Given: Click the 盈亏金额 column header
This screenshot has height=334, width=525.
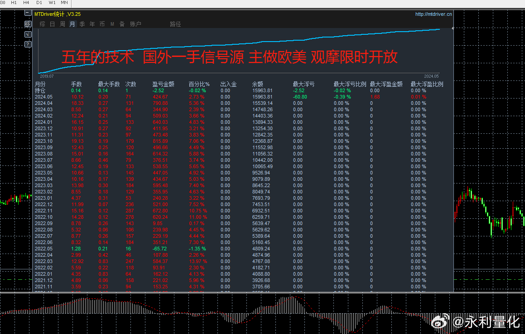Looking at the screenshot, I should click(x=164, y=84).
